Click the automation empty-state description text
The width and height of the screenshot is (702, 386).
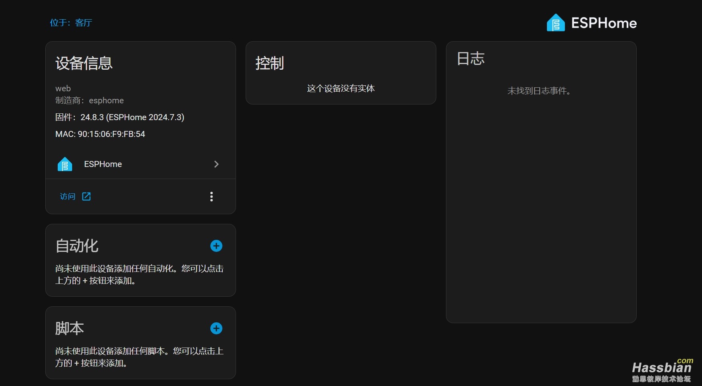(x=139, y=275)
